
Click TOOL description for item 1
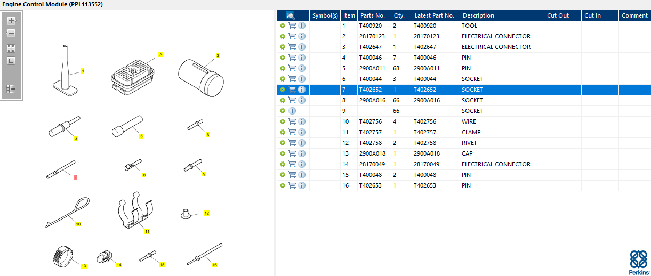point(470,26)
